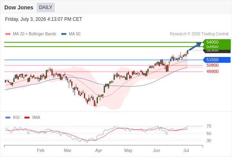Viewport: 232px width, 157px height.
Task: Click the Research © 2026 Trading Central text
Action: click(x=199, y=34)
